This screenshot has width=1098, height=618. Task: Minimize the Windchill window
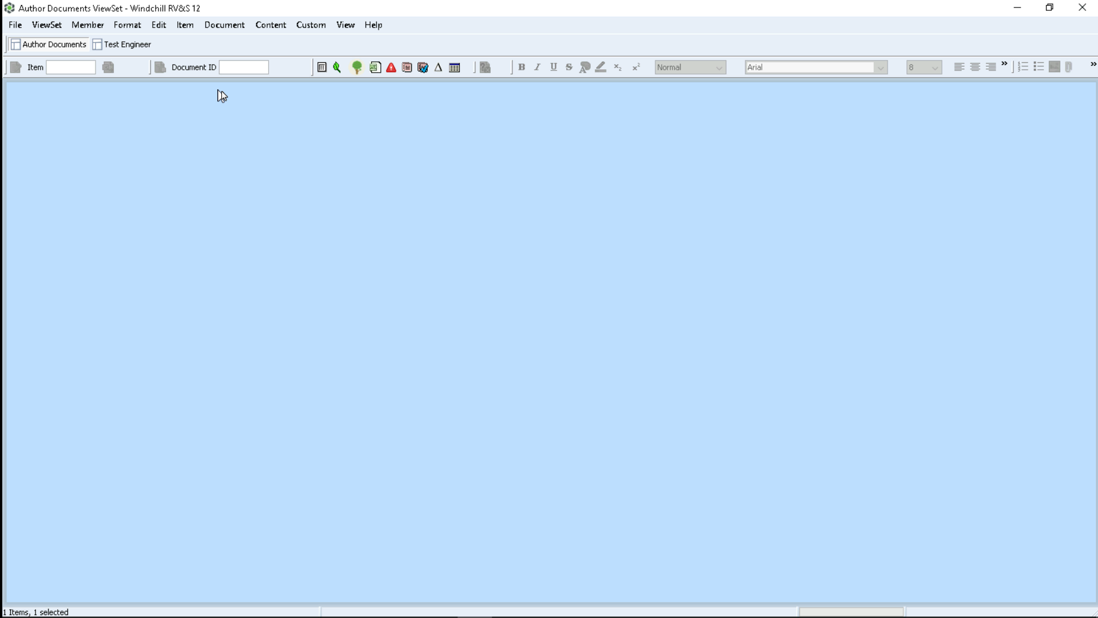point(1017,8)
